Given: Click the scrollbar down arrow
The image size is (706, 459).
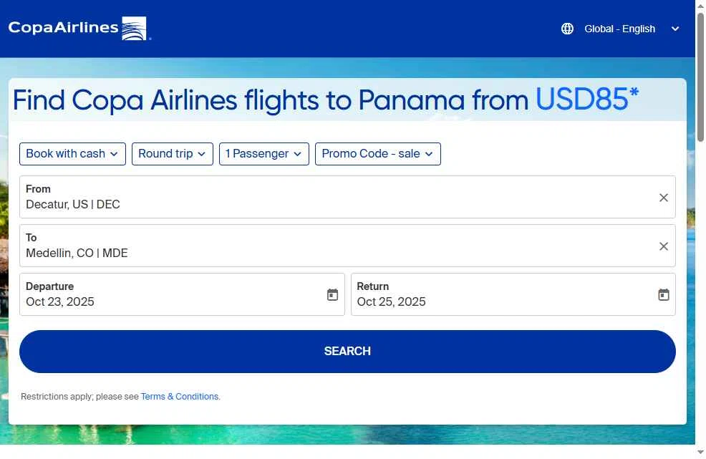Looking at the screenshot, I should (x=700, y=451).
